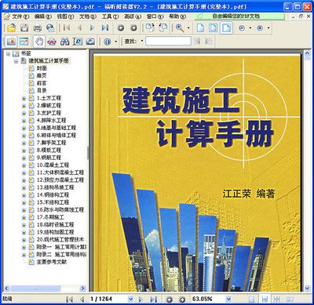This screenshot has width=314, height=305.
Task: Open the 63.05% zoom level dropdown
Action: click(228, 299)
